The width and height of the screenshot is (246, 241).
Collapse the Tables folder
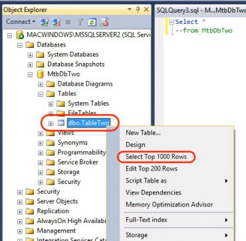(41, 94)
